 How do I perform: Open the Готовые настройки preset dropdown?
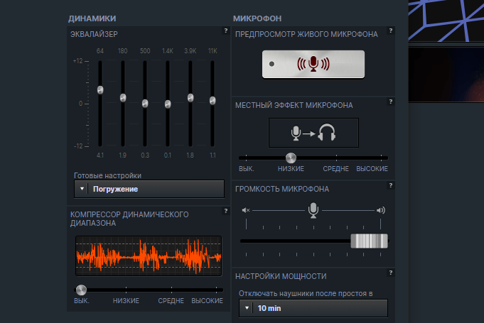[x=149, y=189]
